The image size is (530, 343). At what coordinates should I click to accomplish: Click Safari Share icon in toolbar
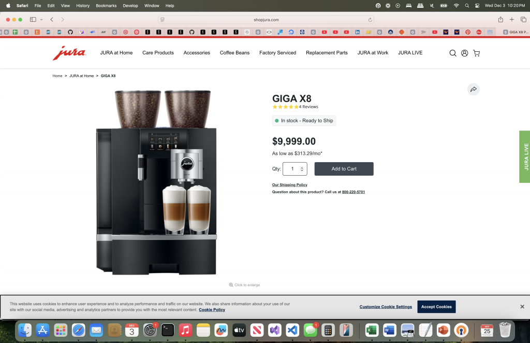click(500, 20)
